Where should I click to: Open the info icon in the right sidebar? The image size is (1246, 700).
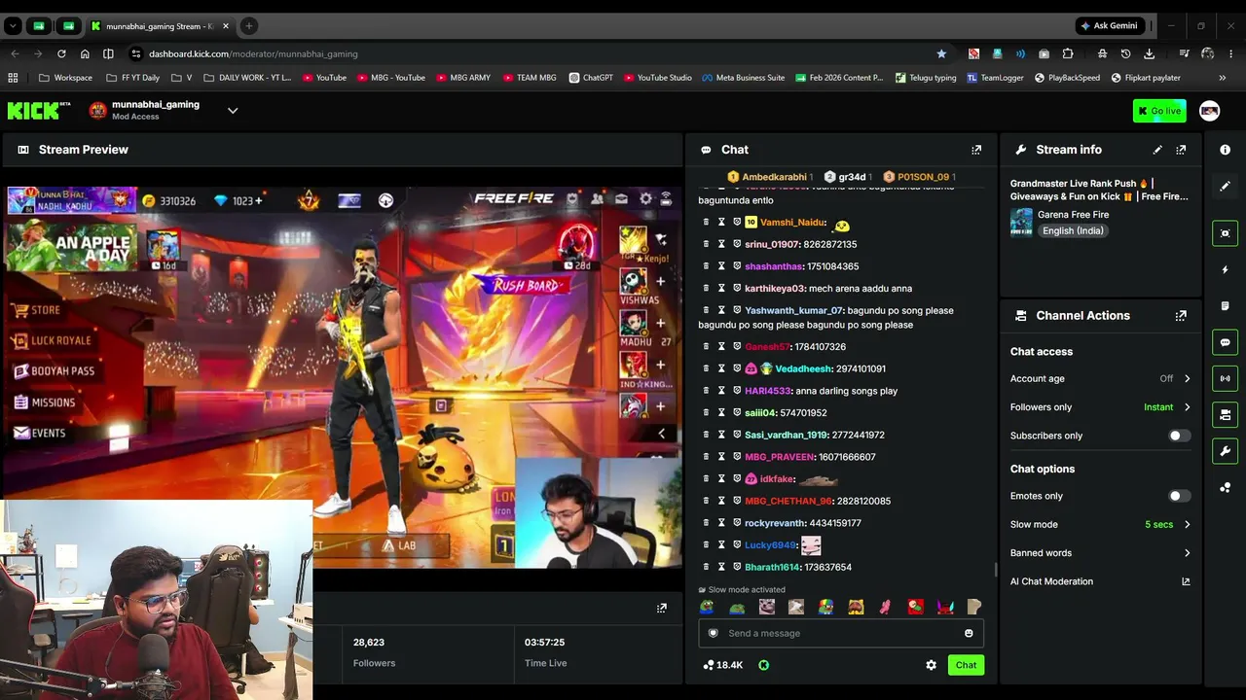[1225, 150]
